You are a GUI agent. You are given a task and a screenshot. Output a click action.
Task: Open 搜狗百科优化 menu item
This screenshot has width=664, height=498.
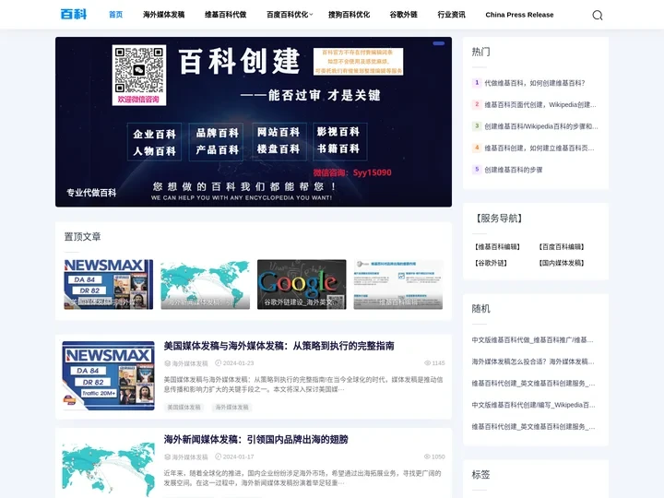pos(349,15)
